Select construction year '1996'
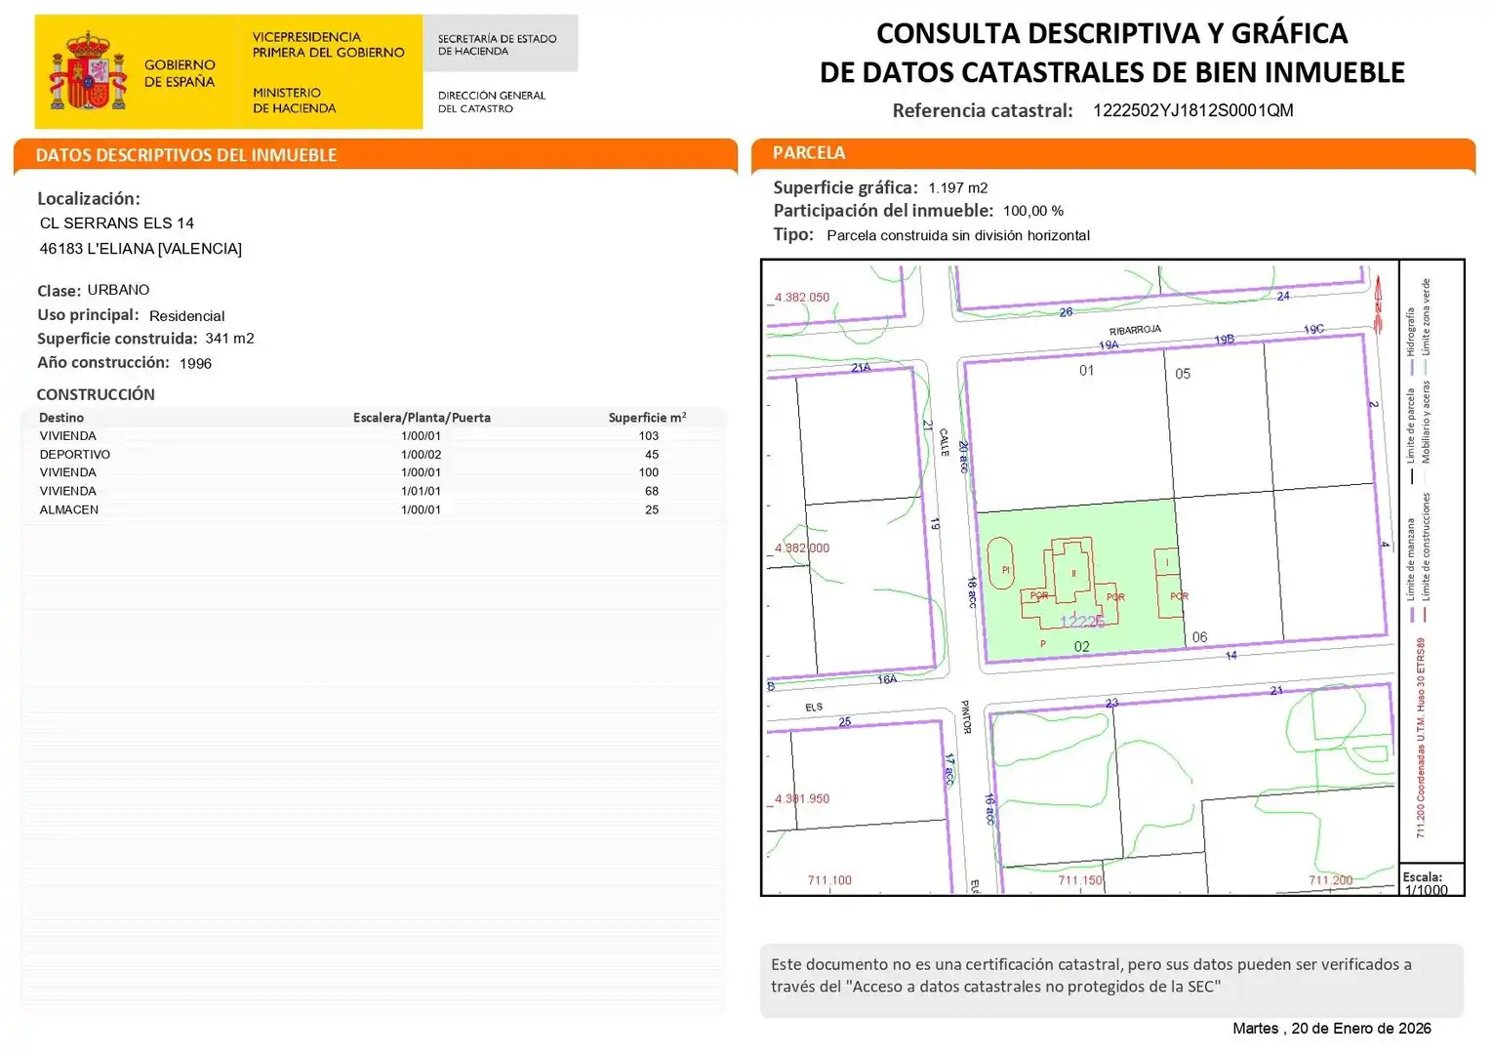 (x=195, y=363)
